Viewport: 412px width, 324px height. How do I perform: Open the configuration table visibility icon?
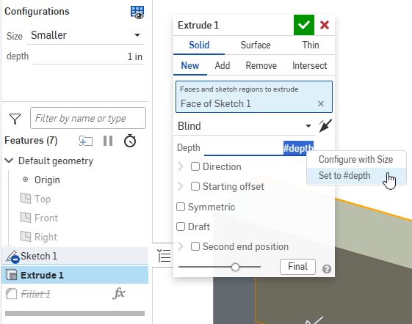[137, 12]
